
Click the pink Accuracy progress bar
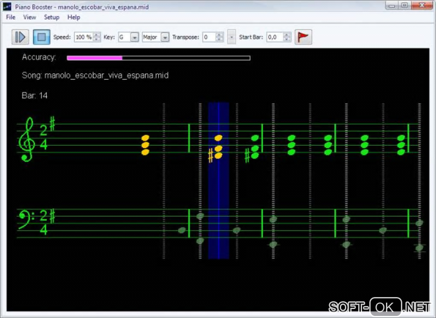(x=159, y=58)
